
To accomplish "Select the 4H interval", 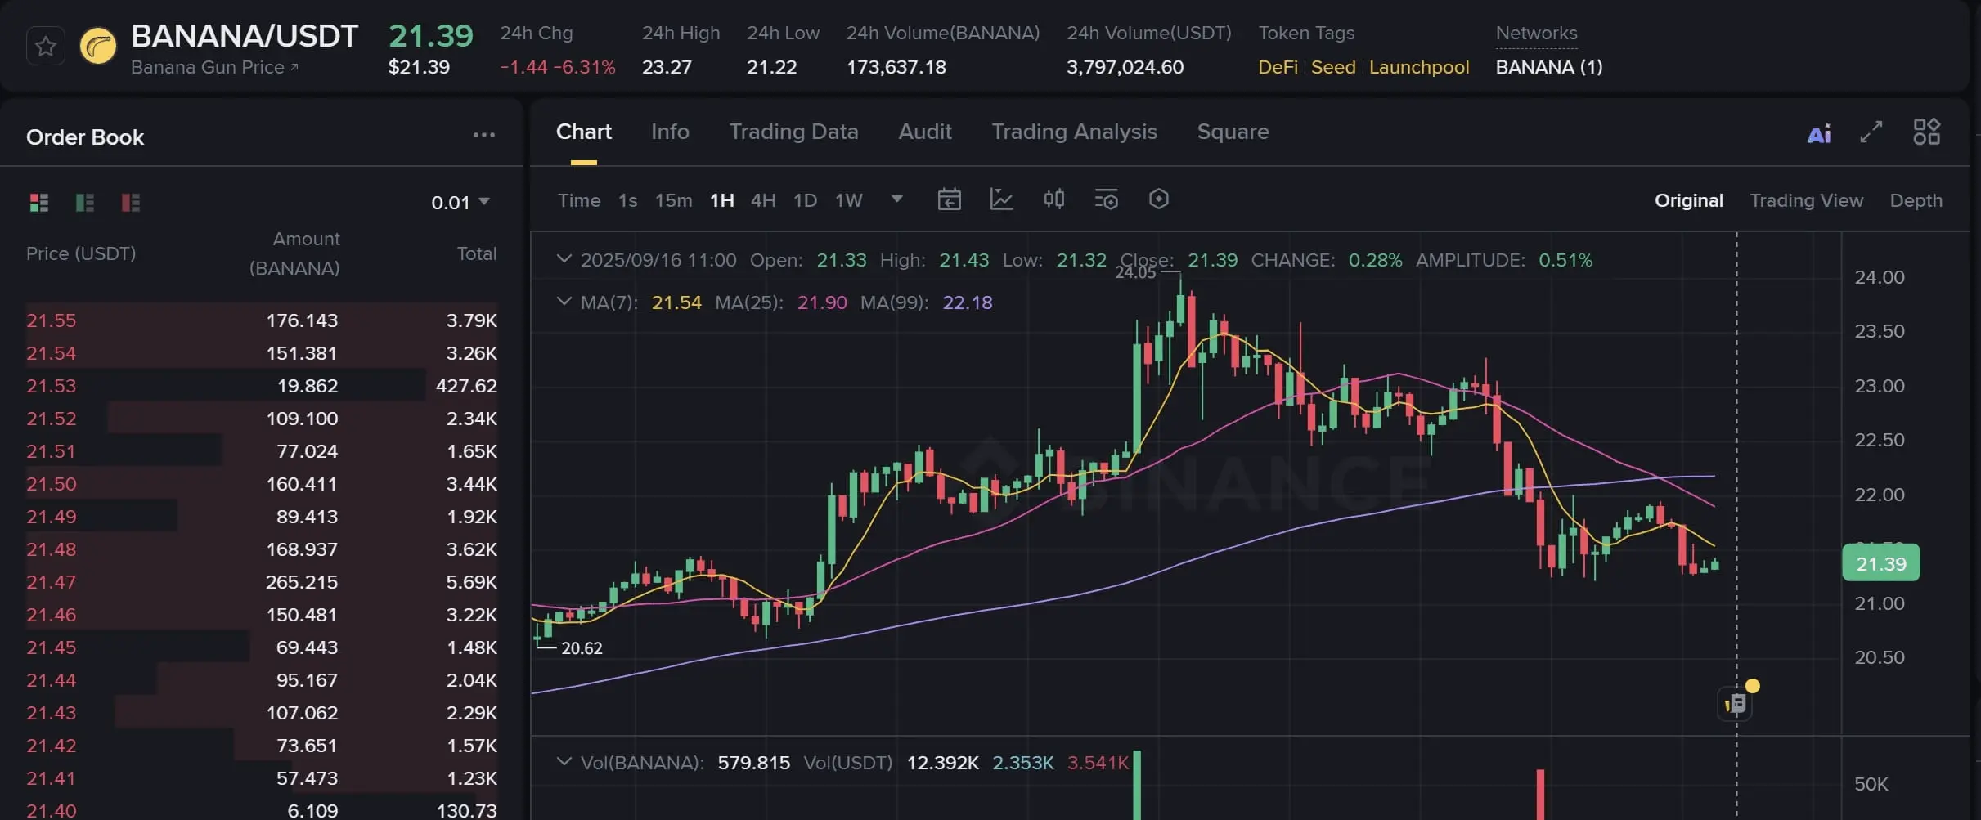I will tap(763, 200).
